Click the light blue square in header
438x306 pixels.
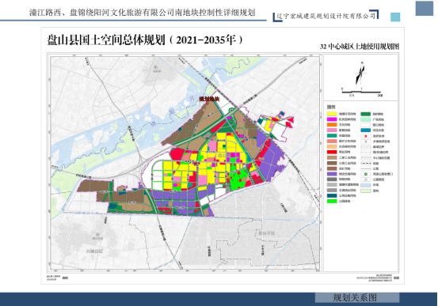[x=395, y=17]
